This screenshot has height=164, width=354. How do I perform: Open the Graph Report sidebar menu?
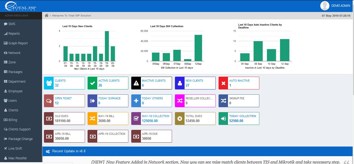[18, 43]
